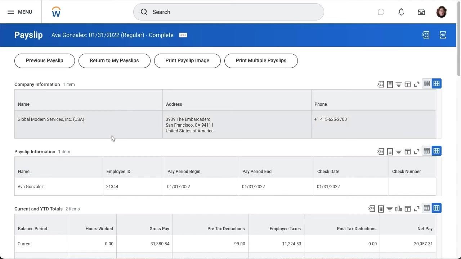Open the main MENU hamburger icon
This screenshot has width=461, height=259.
(11, 12)
